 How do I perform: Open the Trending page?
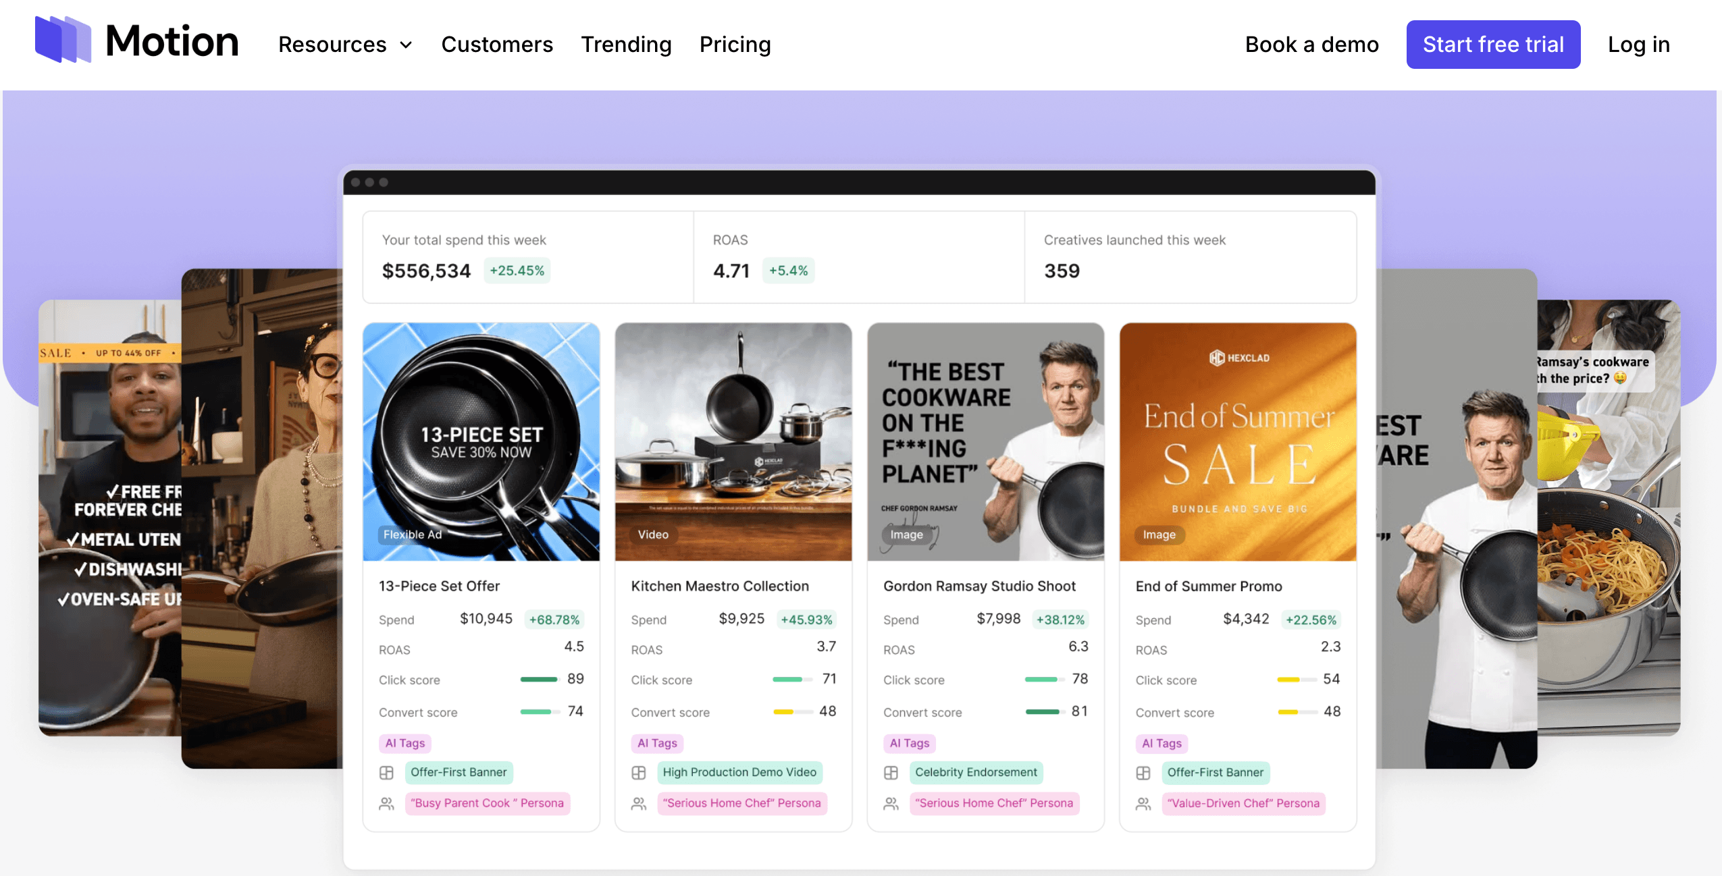point(626,45)
